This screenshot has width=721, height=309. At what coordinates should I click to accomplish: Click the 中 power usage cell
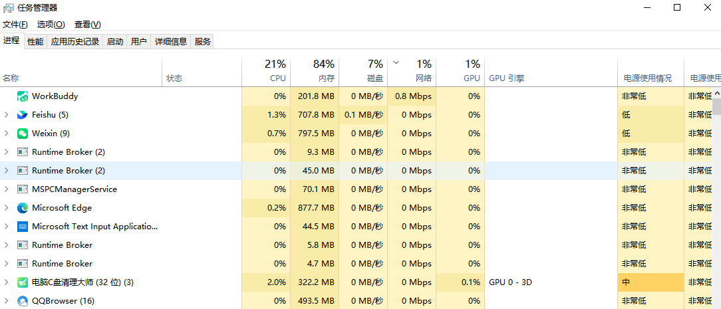pyautogui.click(x=650, y=282)
